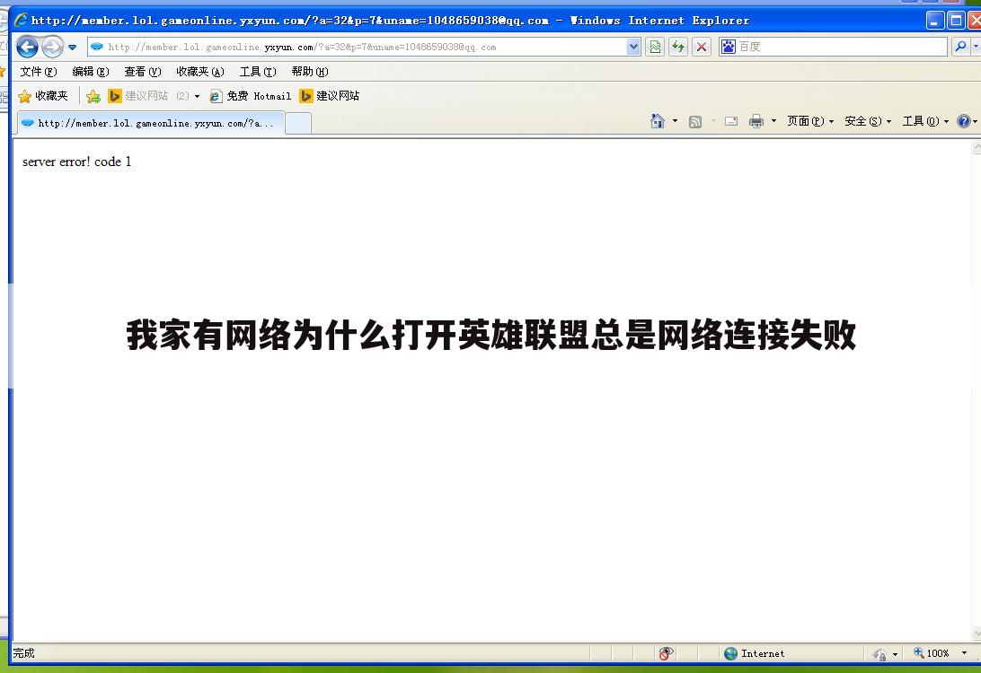This screenshot has height=673, width=981.
Task: Click the back navigation button
Action: tap(27, 47)
